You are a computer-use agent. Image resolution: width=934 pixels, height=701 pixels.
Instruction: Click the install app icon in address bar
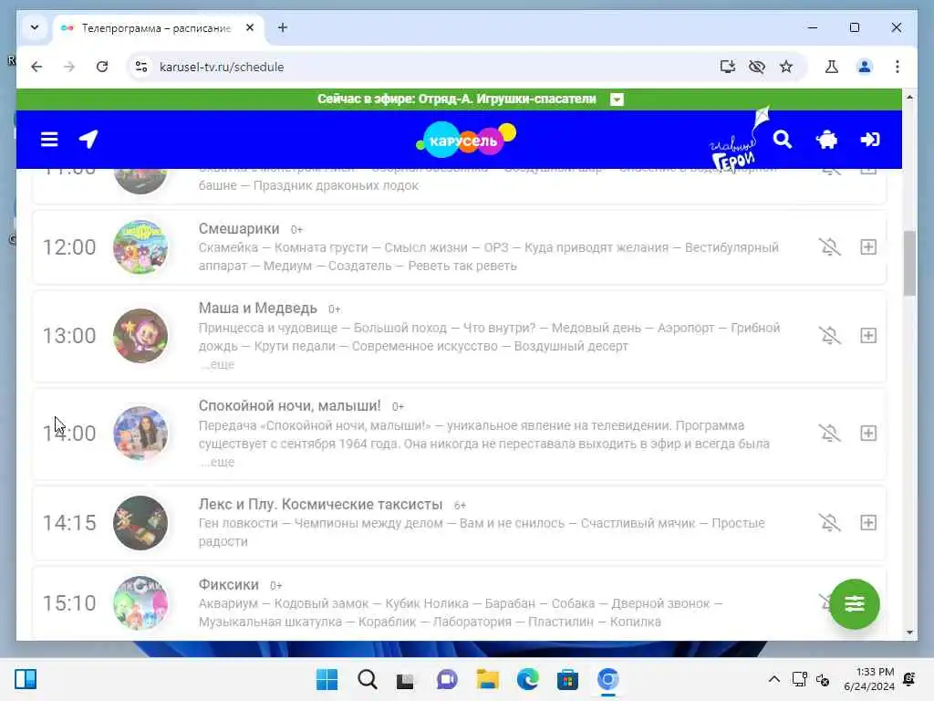click(x=727, y=67)
